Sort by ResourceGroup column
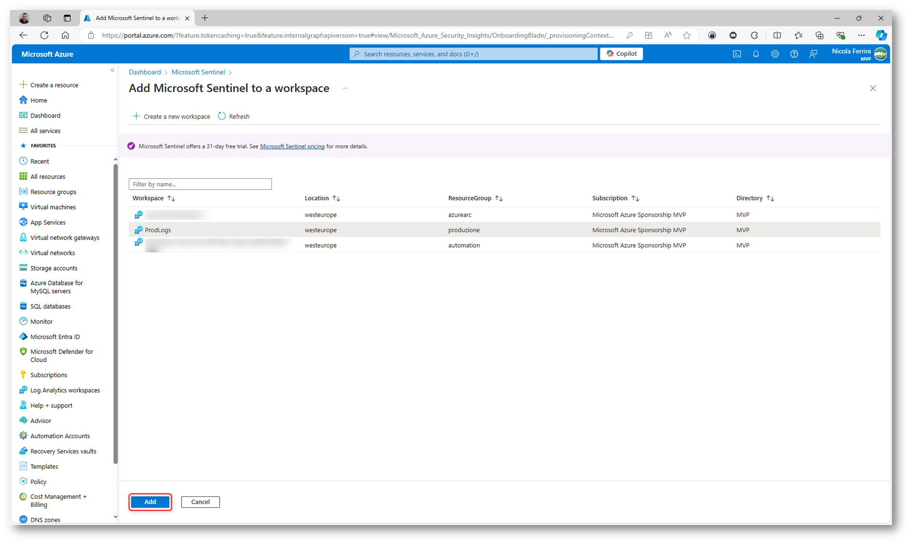 pos(475,198)
